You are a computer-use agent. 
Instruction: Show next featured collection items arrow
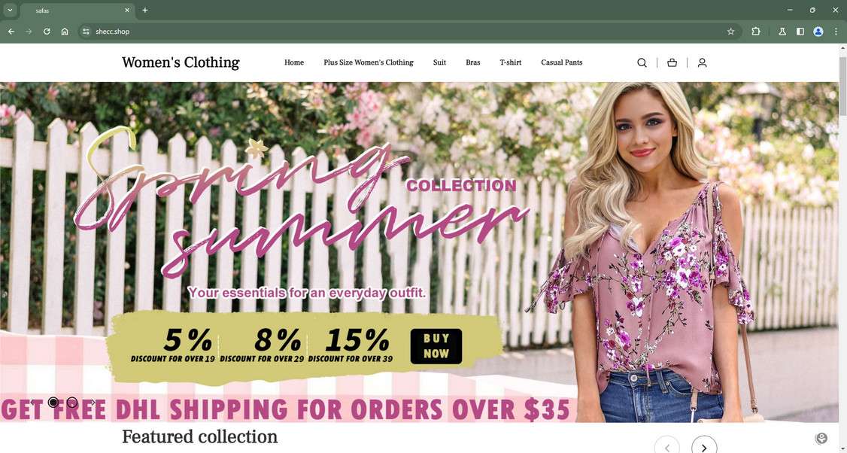pyautogui.click(x=704, y=447)
